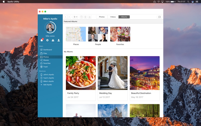Expand the plus add dropdown
Viewport: 201px width, 126px height.
(75, 17)
